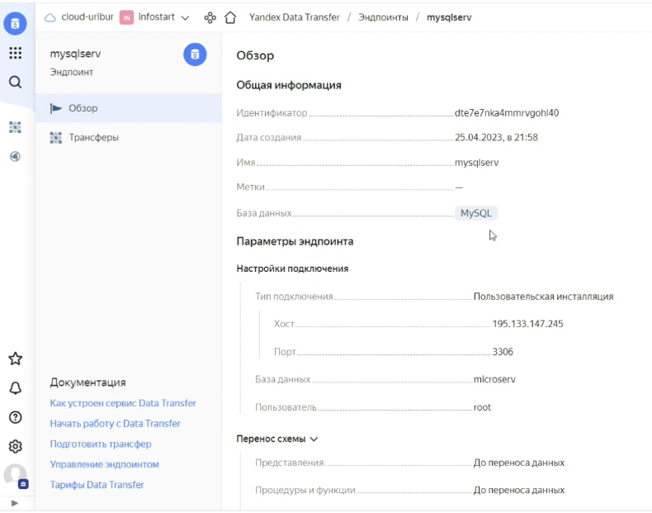
Task: Open the favorites star icon
Action: pos(16,359)
